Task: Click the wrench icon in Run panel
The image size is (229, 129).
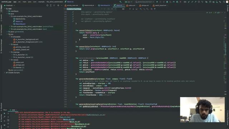Action: 4,117
